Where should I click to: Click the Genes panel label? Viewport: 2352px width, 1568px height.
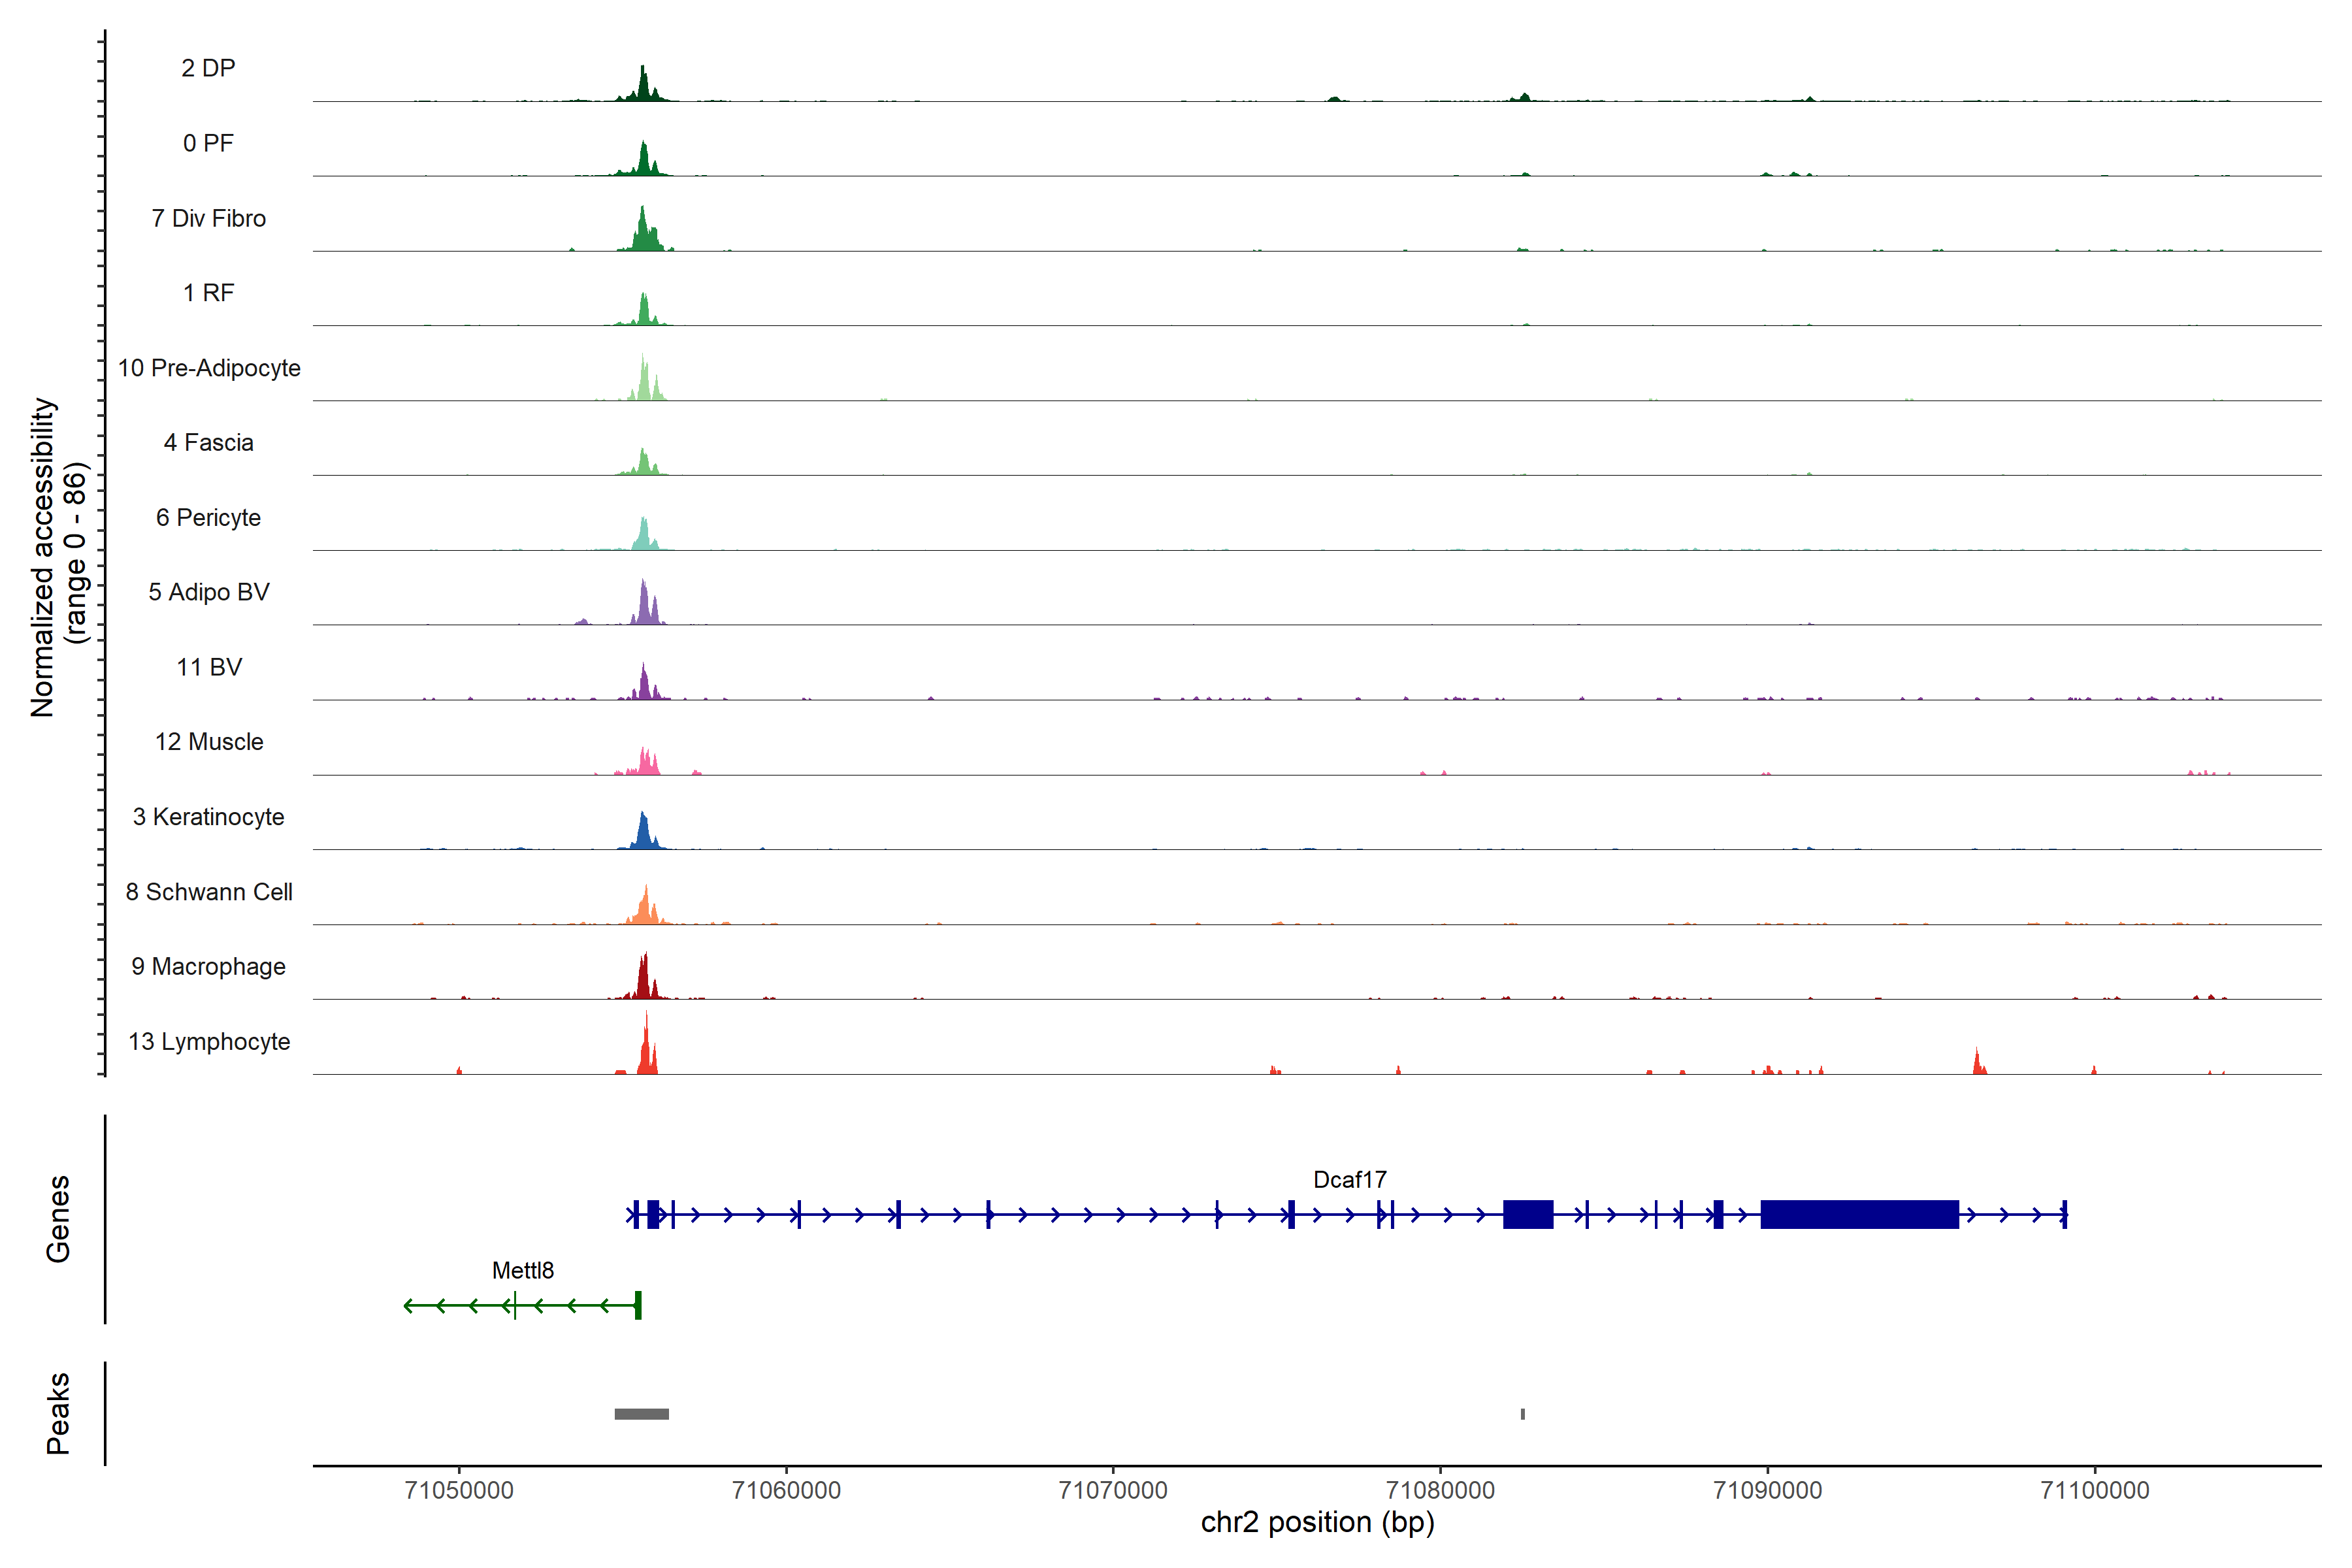58,1218
